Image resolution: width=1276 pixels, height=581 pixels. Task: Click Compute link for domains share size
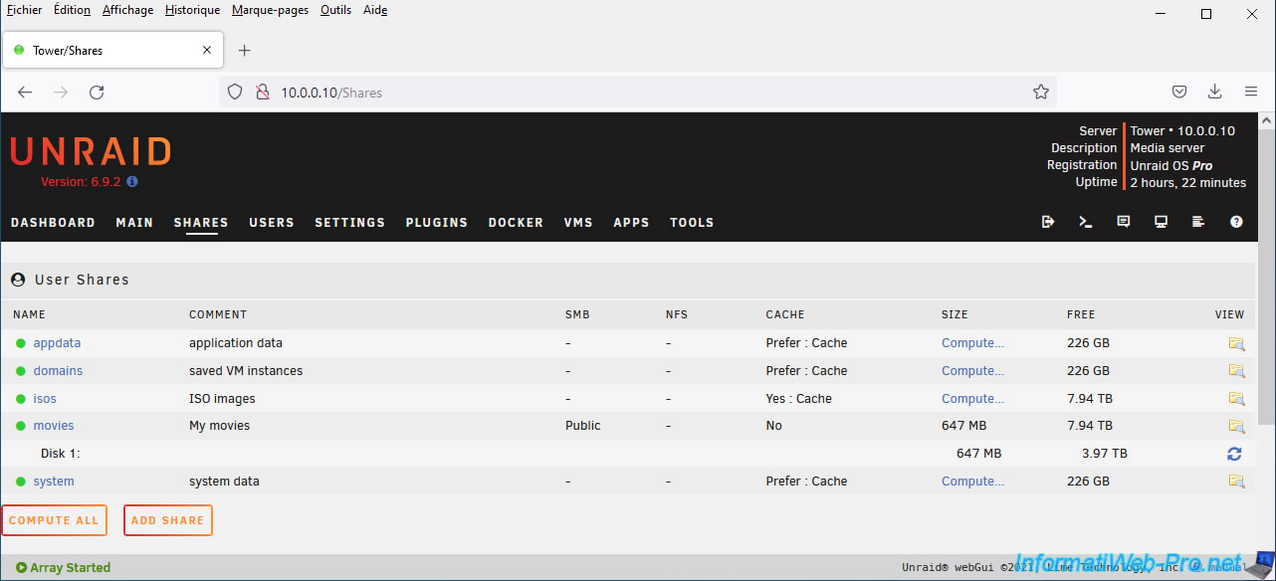tap(972, 371)
